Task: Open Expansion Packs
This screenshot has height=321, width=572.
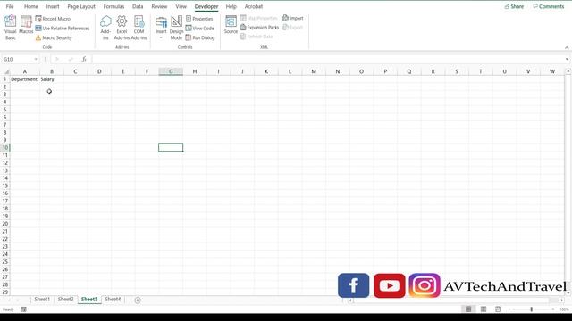Action: coord(259,28)
